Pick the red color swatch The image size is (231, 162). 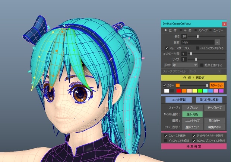point(179,91)
